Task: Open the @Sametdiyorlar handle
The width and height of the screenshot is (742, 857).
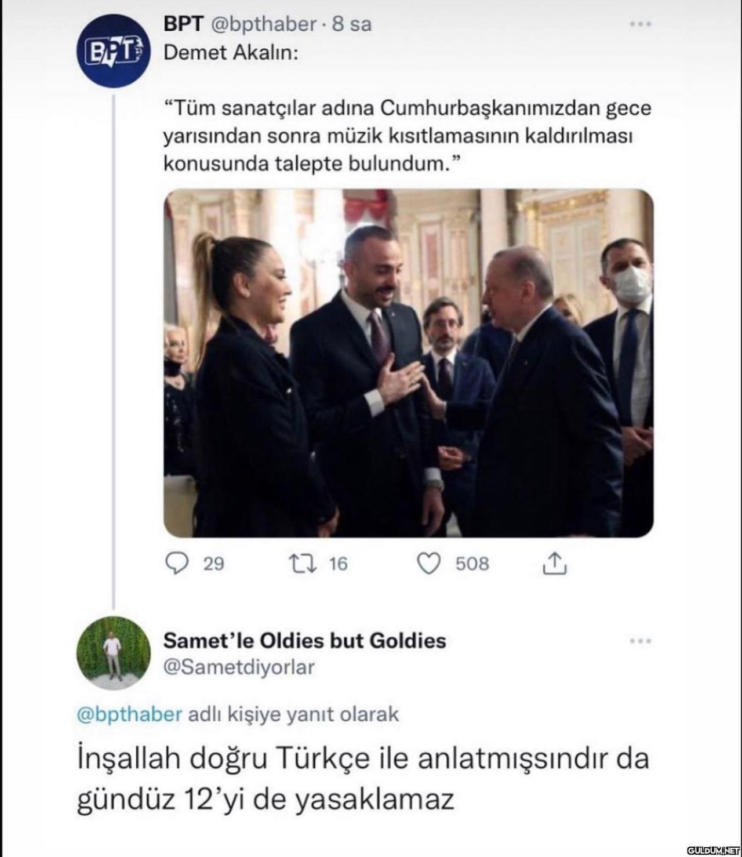Action: point(239,667)
